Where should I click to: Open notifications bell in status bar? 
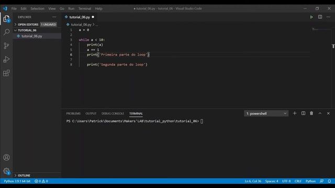[x=329, y=181]
